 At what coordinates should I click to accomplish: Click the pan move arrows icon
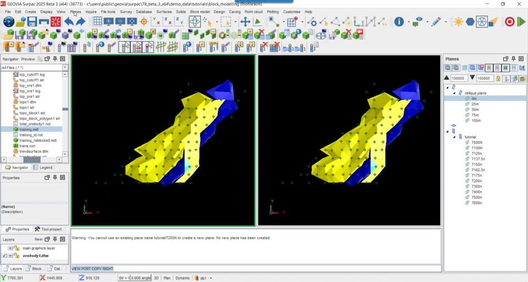245,22
